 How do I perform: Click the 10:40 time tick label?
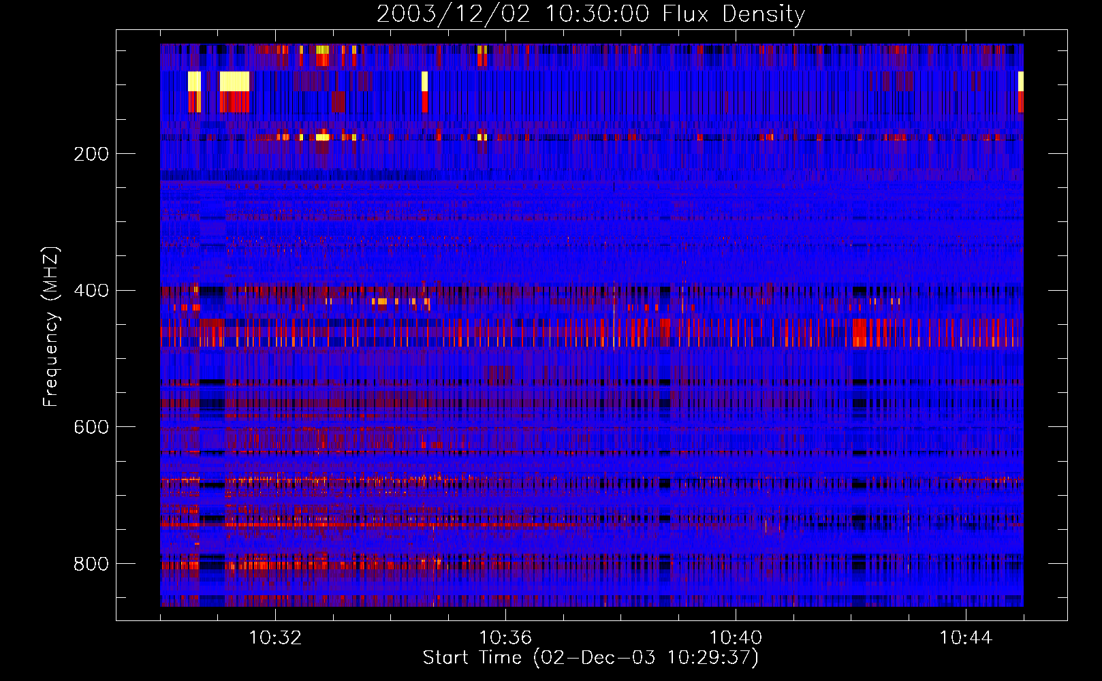[x=736, y=638]
